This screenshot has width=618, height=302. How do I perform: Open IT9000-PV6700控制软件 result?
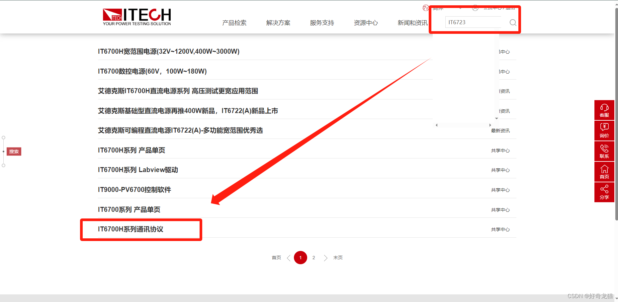tap(134, 190)
